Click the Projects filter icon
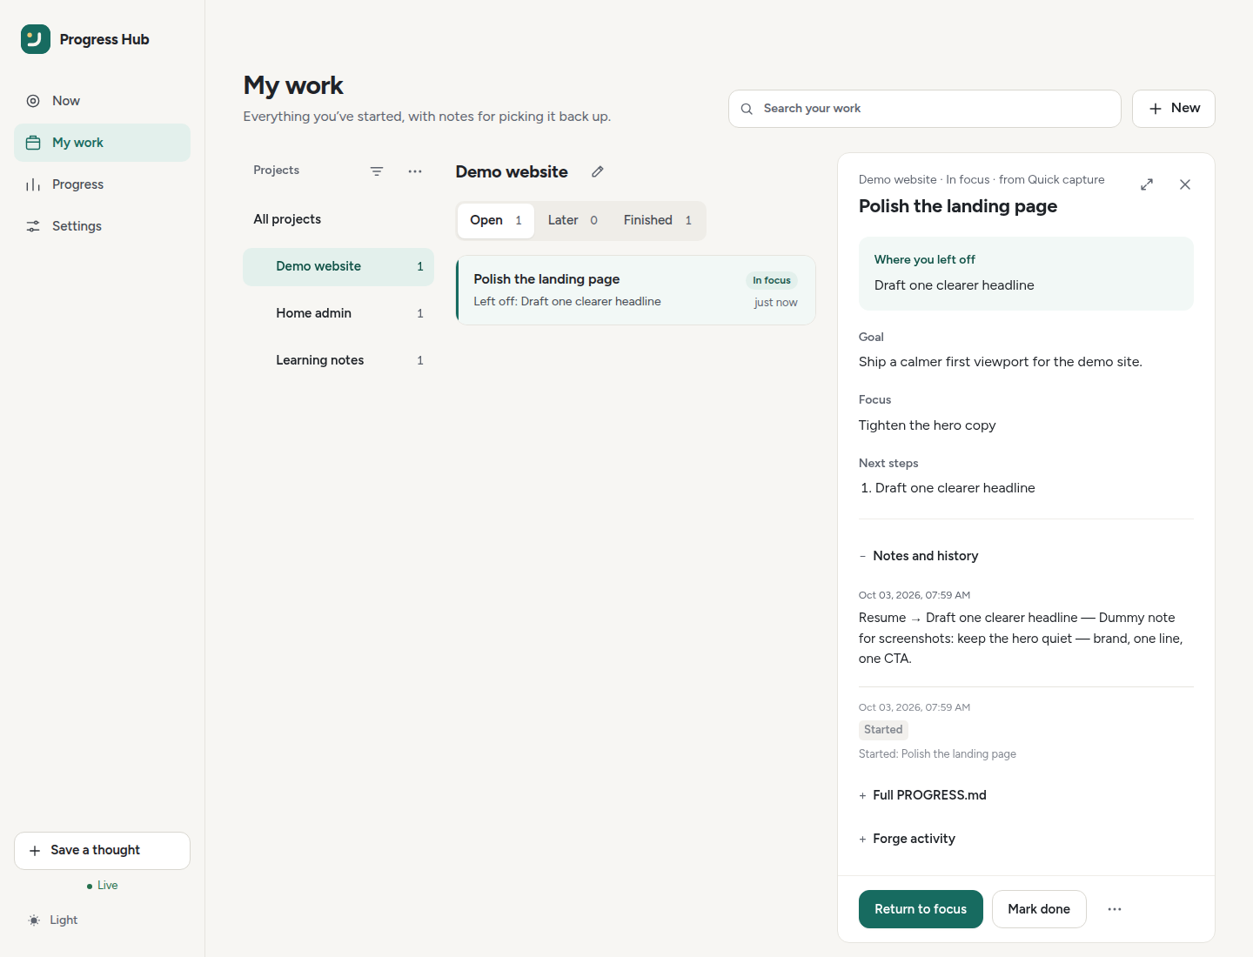1253x957 pixels. (x=377, y=171)
